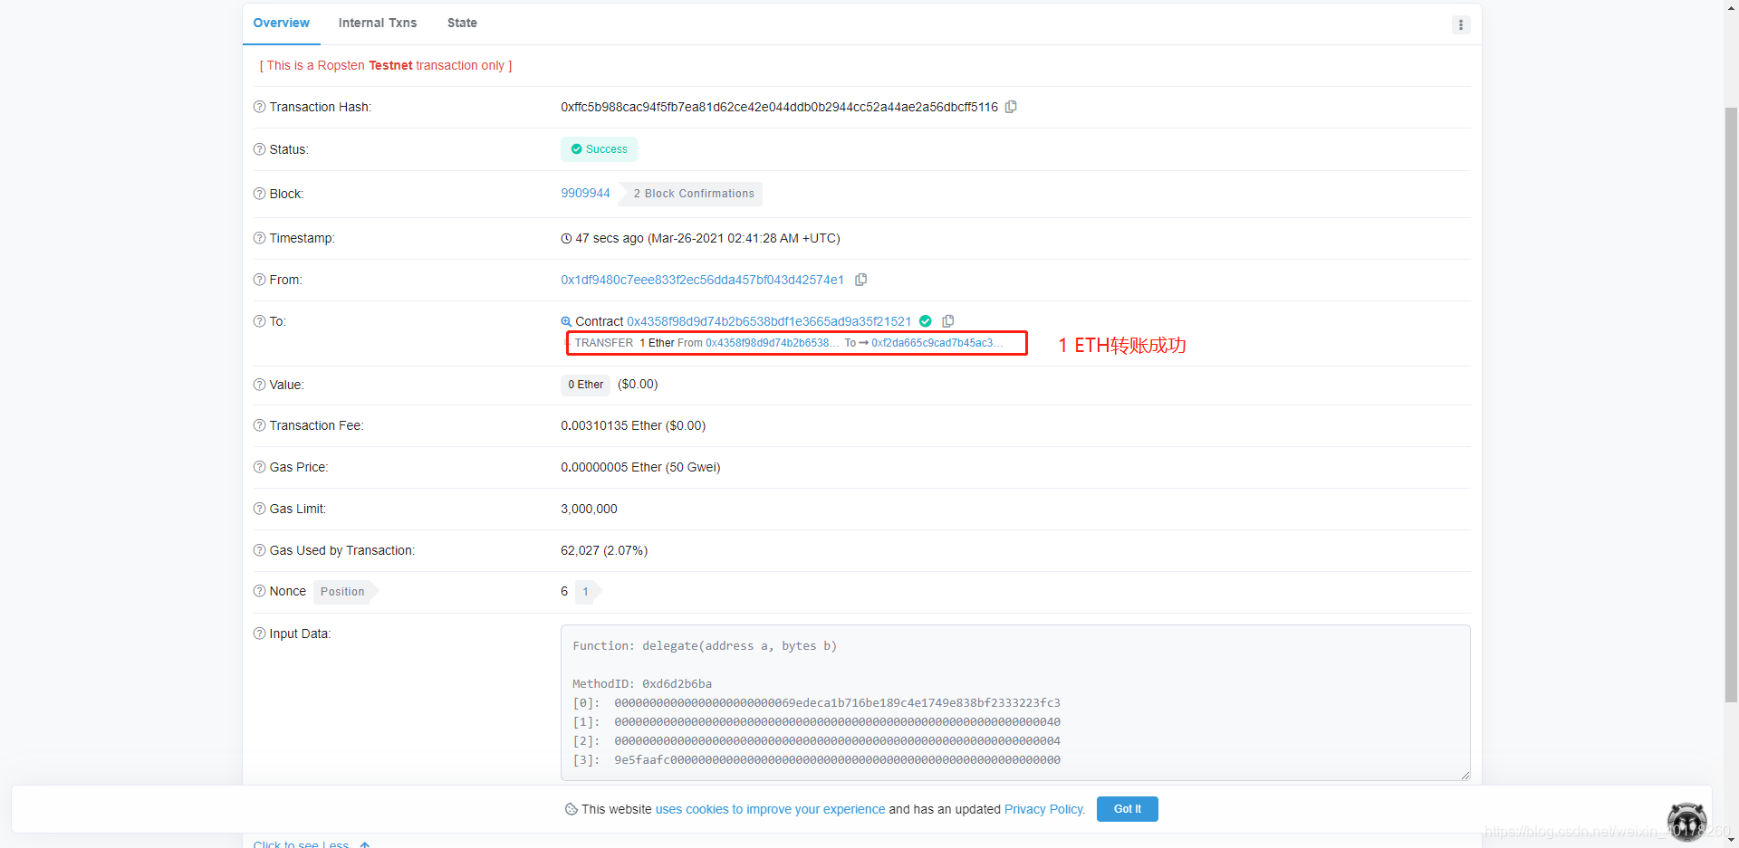
Task: Switch to the Internal Txns tab
Action: tap(378, 23)
